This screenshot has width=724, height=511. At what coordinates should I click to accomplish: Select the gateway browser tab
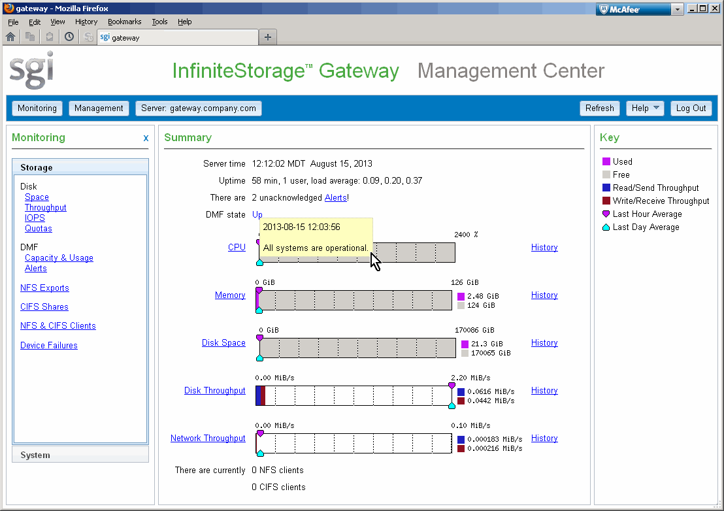[178, 37]
